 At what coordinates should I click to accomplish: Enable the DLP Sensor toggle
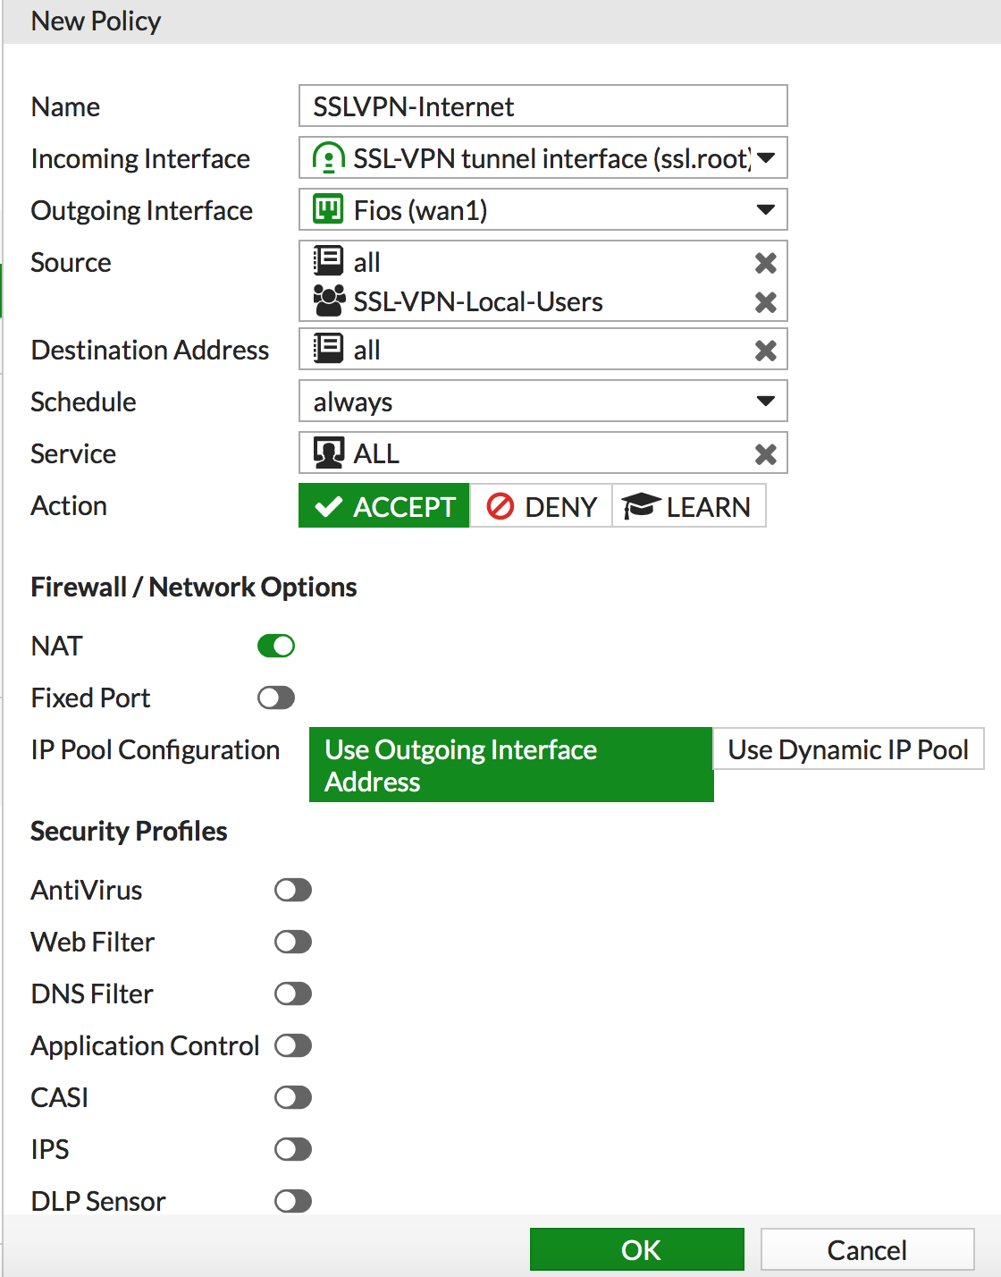click(x=293, y=1201)
